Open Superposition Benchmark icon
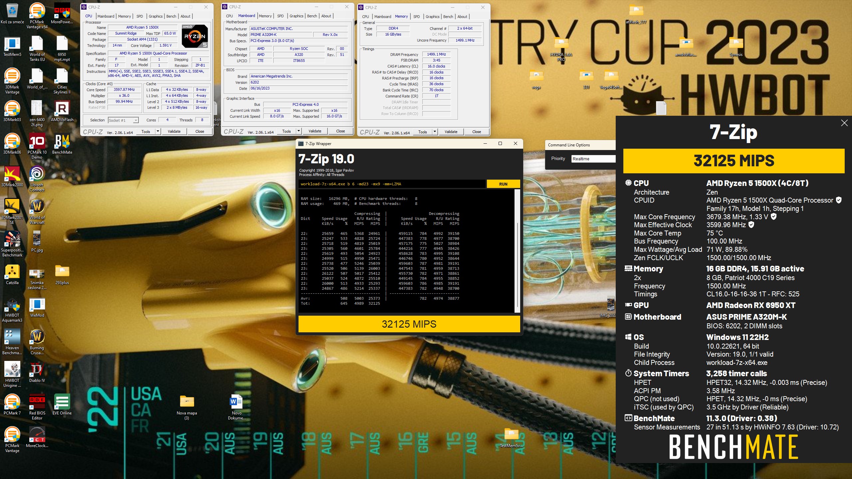 pyautogui.click(x=12, y=244)
